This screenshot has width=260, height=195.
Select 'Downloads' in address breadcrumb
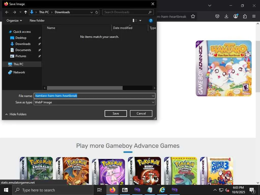click(x=62, y=12)
